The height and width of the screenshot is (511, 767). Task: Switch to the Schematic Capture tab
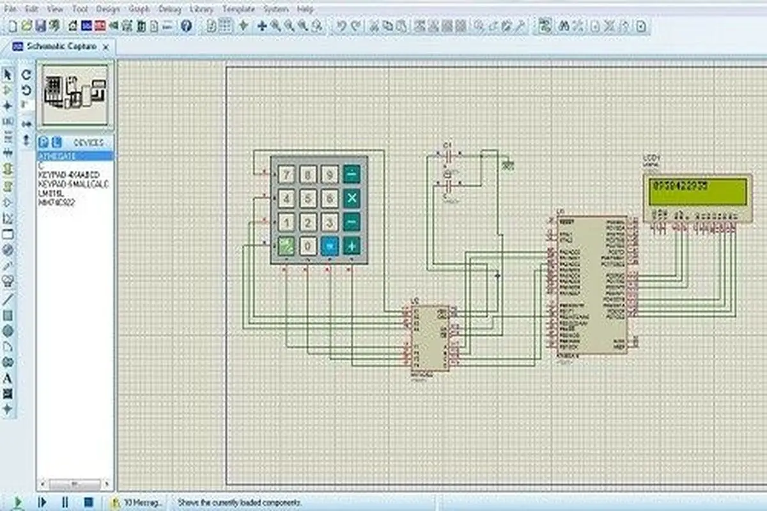click(x=61, y=47)
